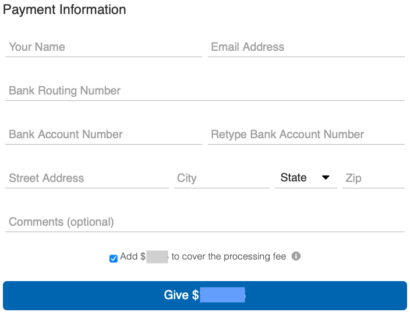Click the "to cover the processing fee" label
Viewport: 410px width, 312px height.
(x=228, y=257)
